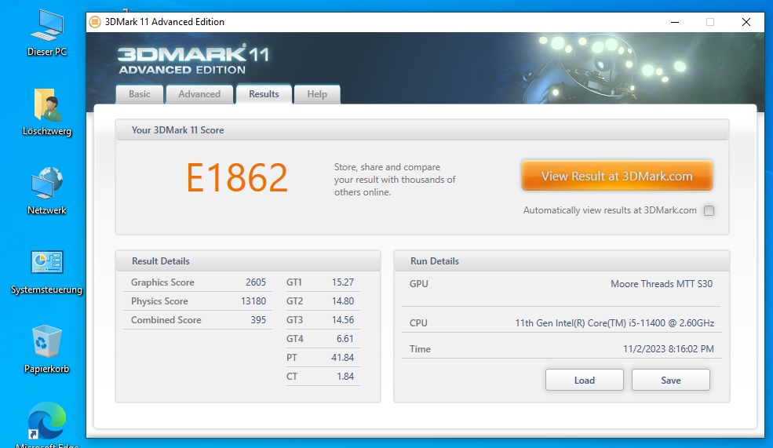Click the GPU name Moore Threads MTT S30

point(662,284)
